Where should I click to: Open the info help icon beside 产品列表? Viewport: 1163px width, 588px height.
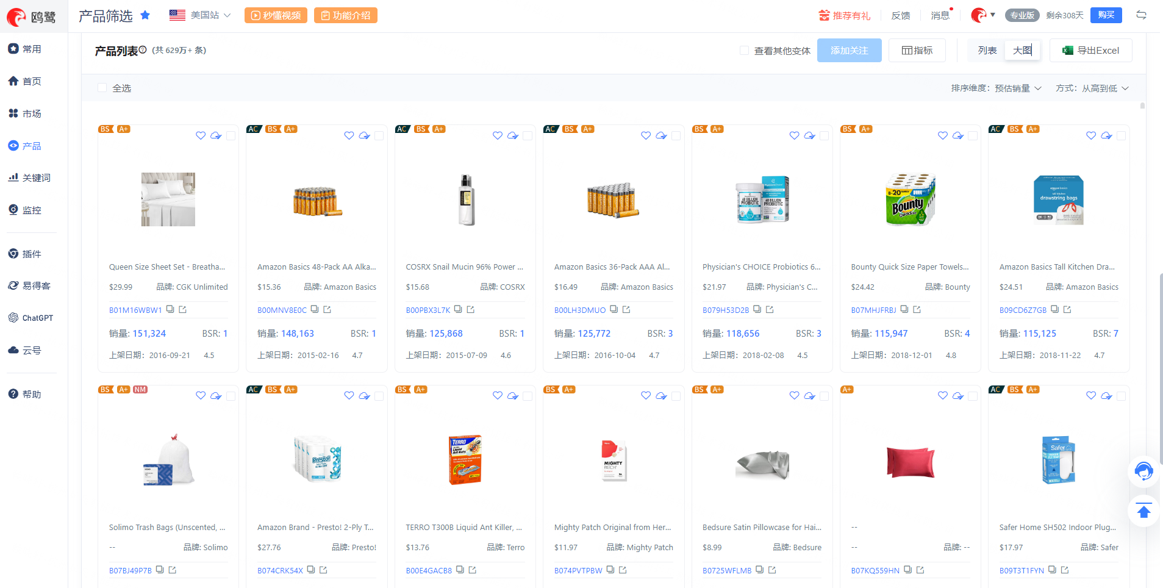click(143, 50)
